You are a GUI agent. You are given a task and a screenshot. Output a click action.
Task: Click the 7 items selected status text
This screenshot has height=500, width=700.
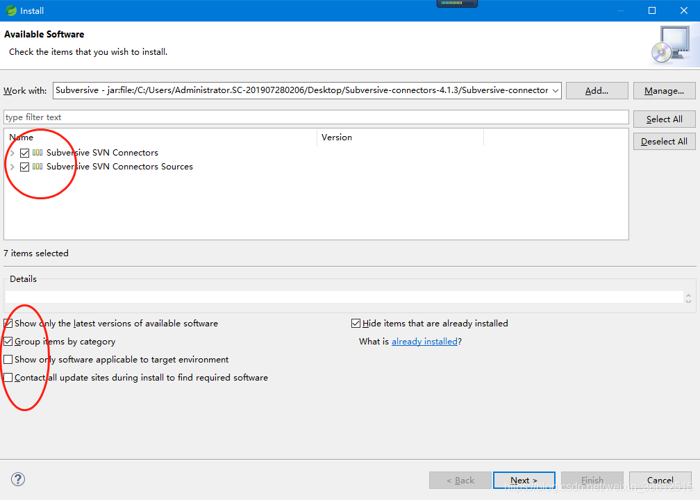(x=36, y=253)
